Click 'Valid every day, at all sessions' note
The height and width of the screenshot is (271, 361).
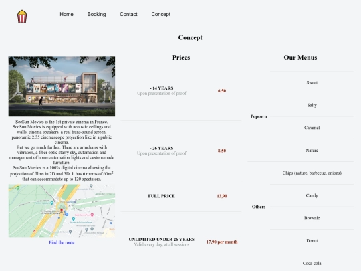pyautogui.click(x=161, y=244)
